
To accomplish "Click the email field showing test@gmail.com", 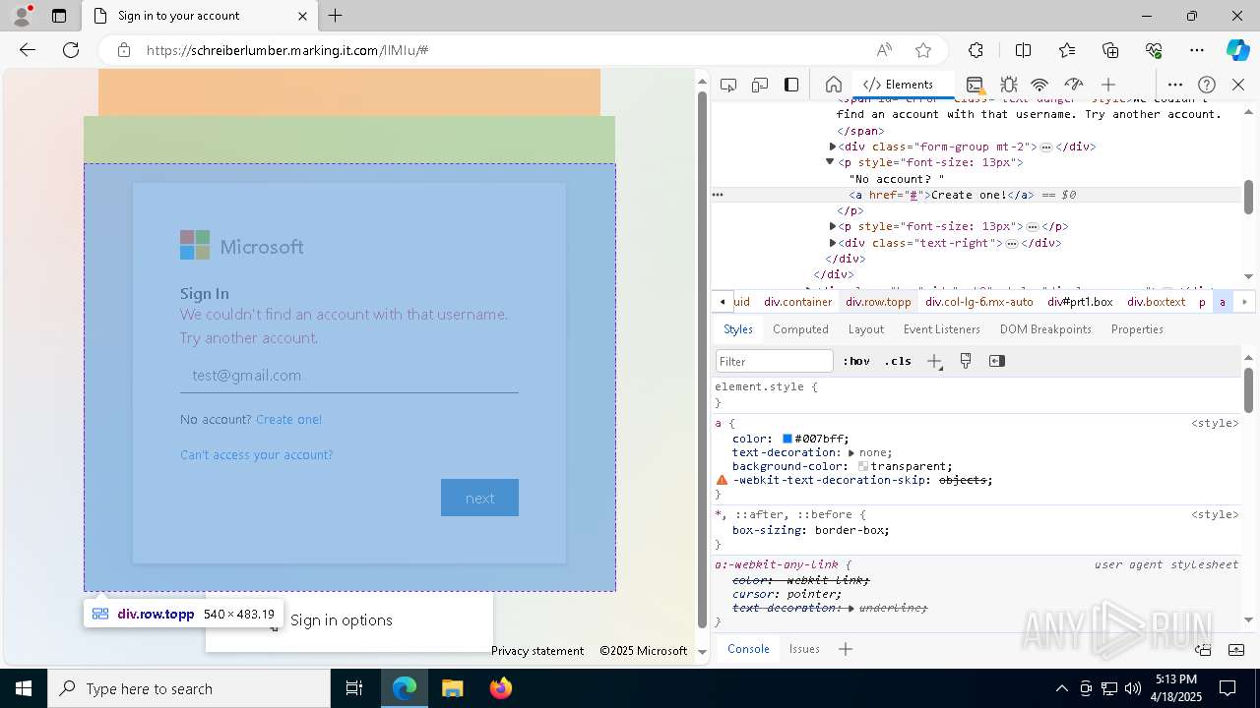I will pyautogui.click(x=348, y=376).
